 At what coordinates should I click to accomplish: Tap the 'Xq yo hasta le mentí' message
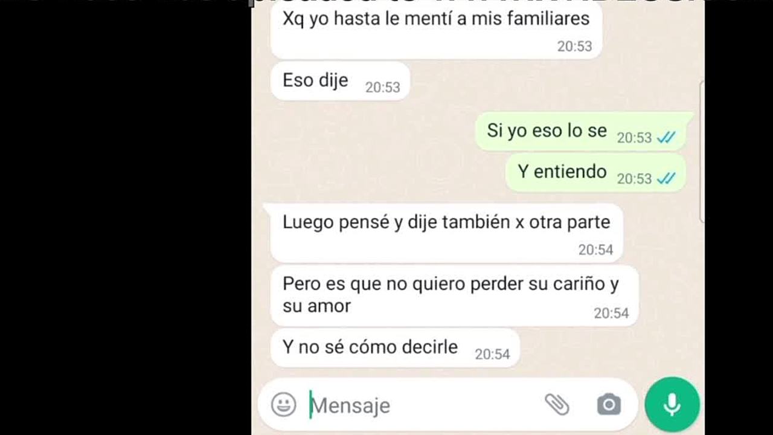[436, 30]
